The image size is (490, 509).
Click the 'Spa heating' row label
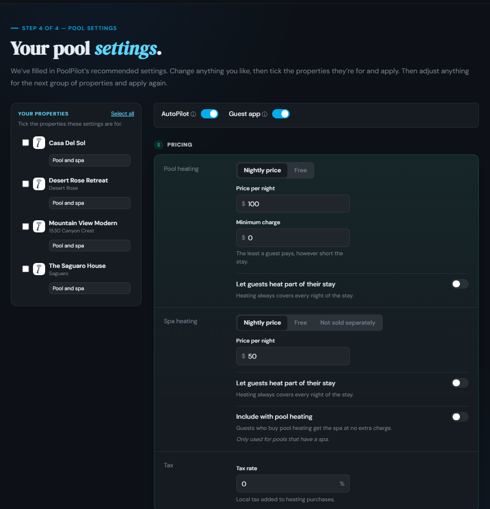(x=180, y=321)
